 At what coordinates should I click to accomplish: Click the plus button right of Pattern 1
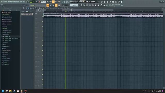coord(79,5)
